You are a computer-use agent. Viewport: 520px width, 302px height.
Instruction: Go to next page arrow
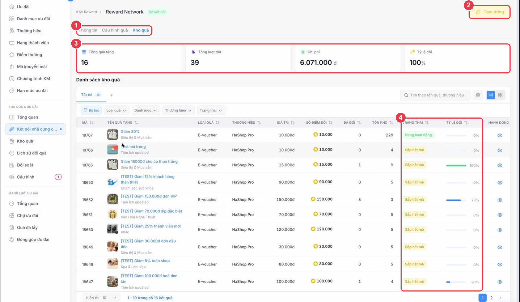[500, 298]
